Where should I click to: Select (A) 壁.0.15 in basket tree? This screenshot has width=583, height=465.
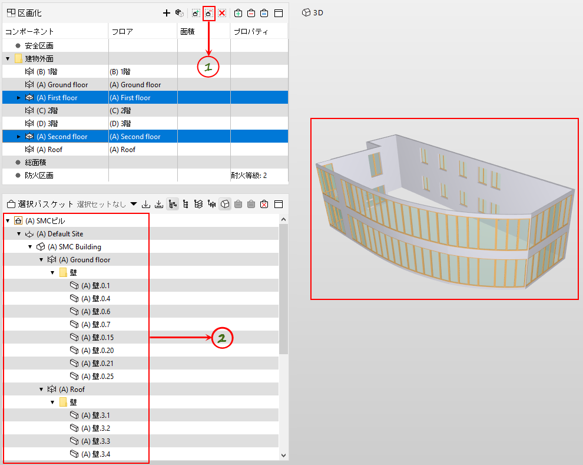click(x=97, y=337)
